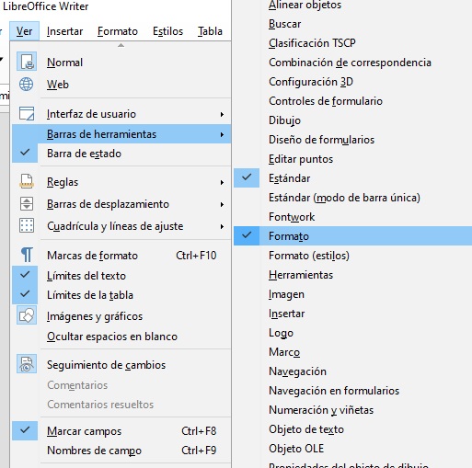Toggle Límites de la tabla checkmark
Viewport: 472px width, 468px height.
pyautogui.click(x=25, y=294)
